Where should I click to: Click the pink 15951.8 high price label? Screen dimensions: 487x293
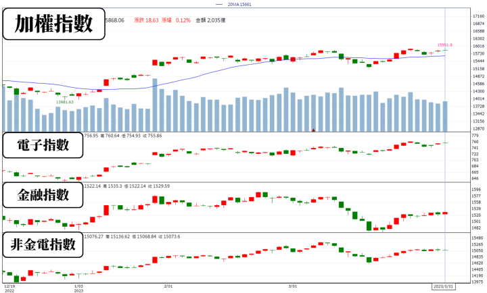[445, 45]
